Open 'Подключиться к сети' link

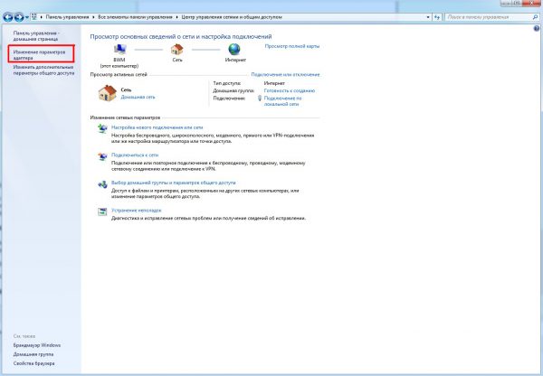(135, 155)
